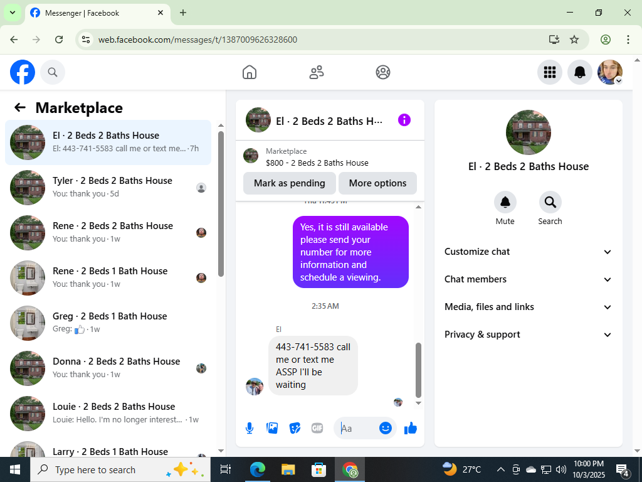This screenshot has height=482, width=642.
Task: Open the account profile picture menu
Action: pyautogui.click(x=610, y=72)
